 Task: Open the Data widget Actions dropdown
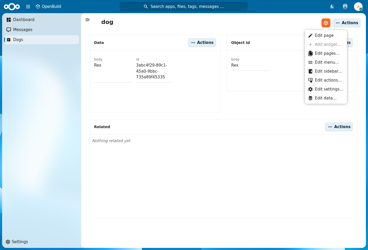(202, 43)
